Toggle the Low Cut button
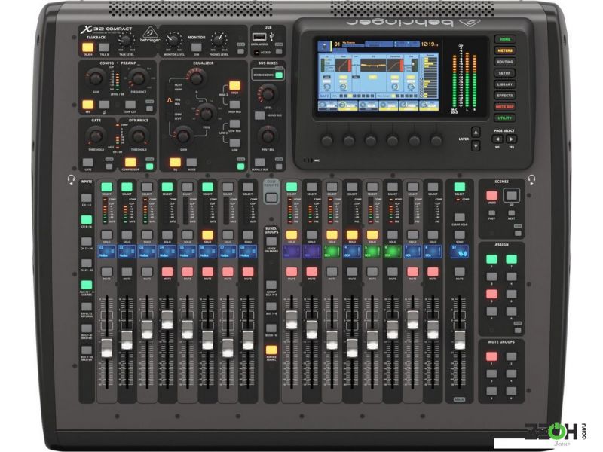 tap(130, 105)
